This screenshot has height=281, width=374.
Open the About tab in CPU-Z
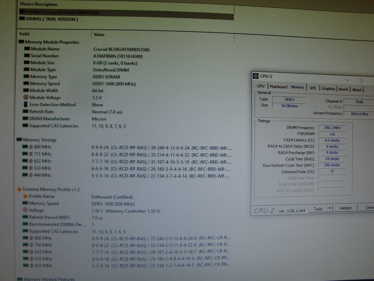click(x=357, y=90)
